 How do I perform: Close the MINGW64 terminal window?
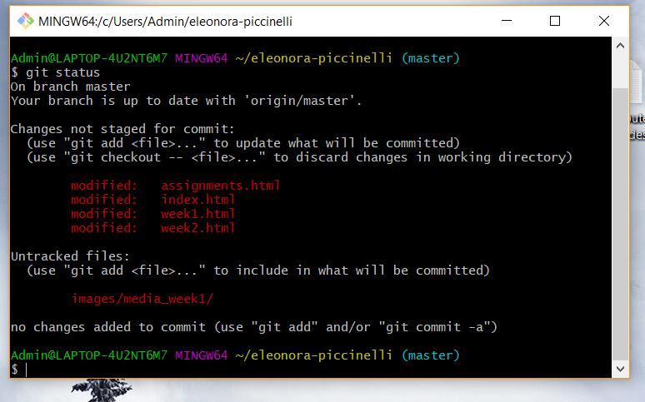click(604, 21)
